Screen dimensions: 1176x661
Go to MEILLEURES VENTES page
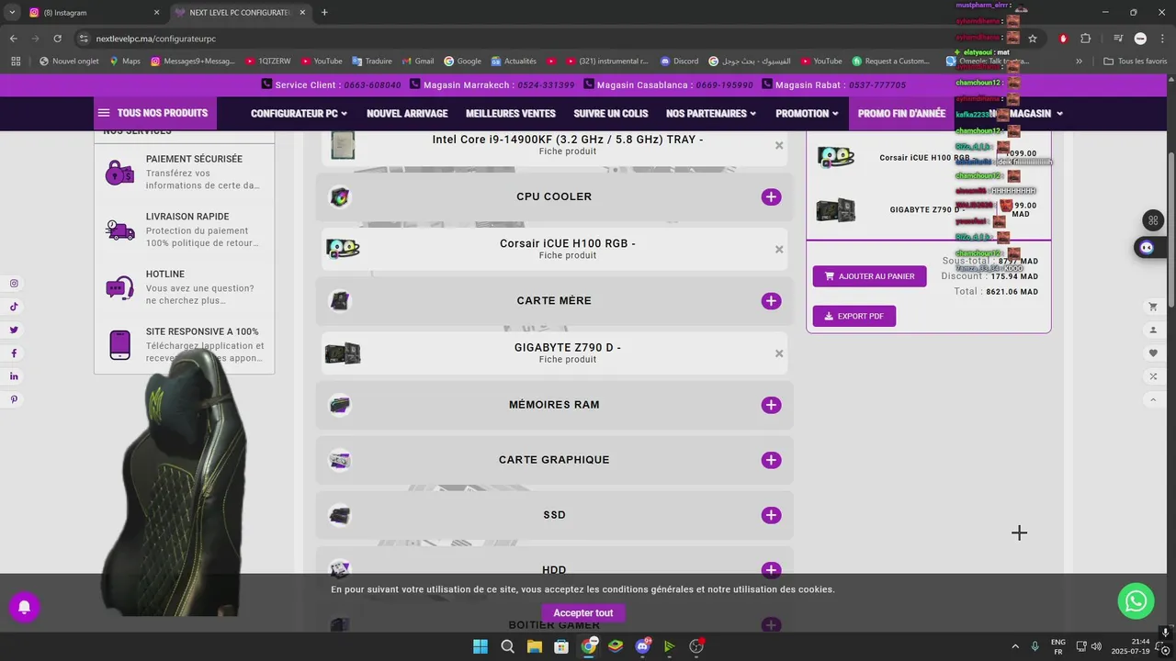(511, 114)
